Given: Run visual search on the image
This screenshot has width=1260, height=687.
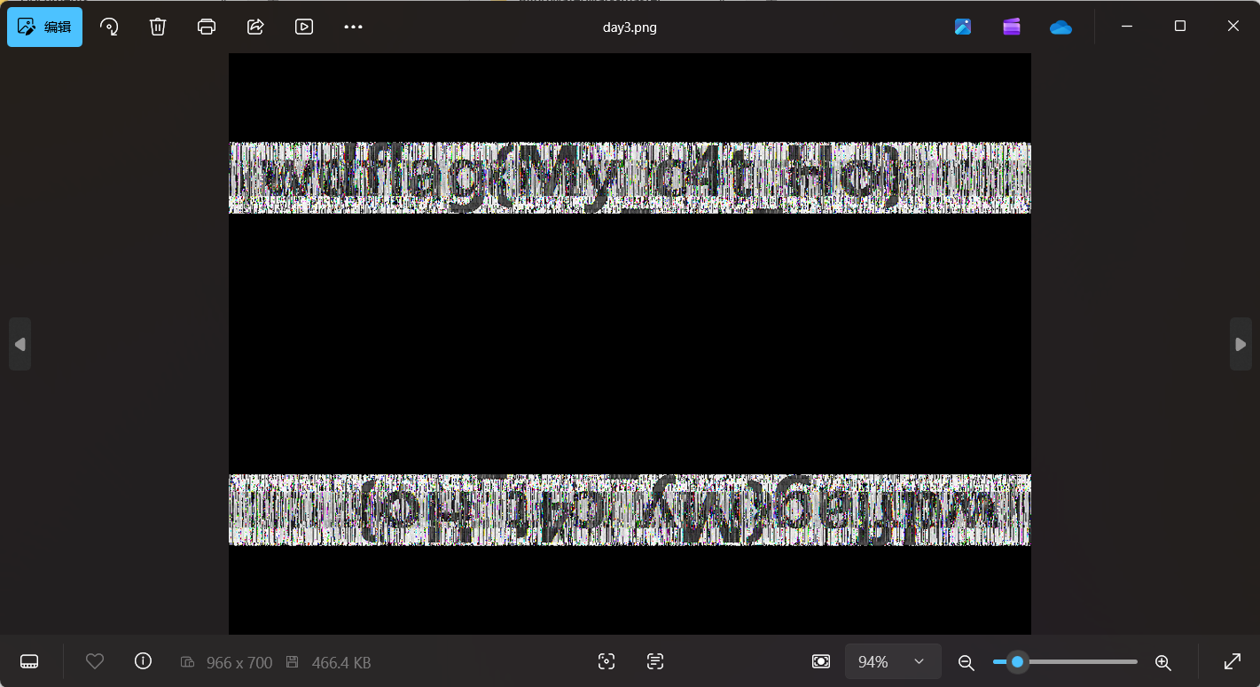Looking at the screenshot, I should pos(606,661).
